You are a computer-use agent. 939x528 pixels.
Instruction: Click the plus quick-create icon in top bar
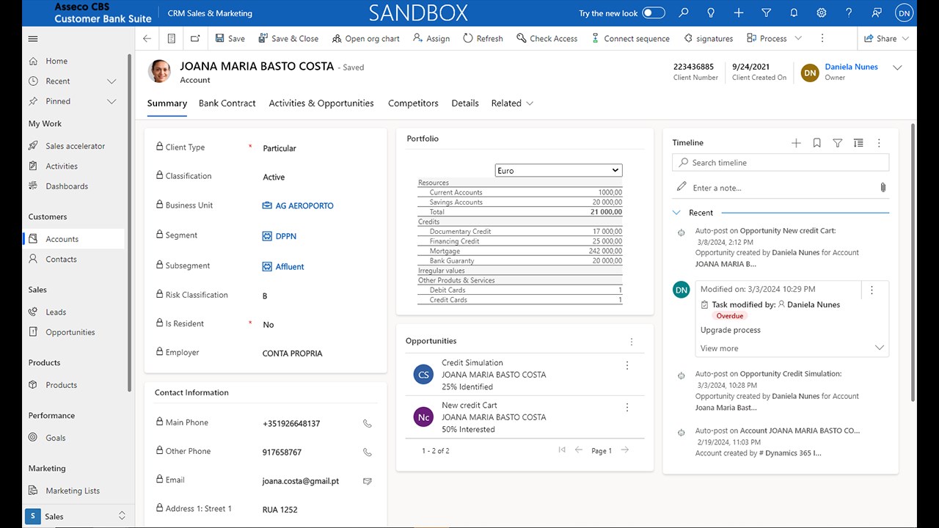739,13
